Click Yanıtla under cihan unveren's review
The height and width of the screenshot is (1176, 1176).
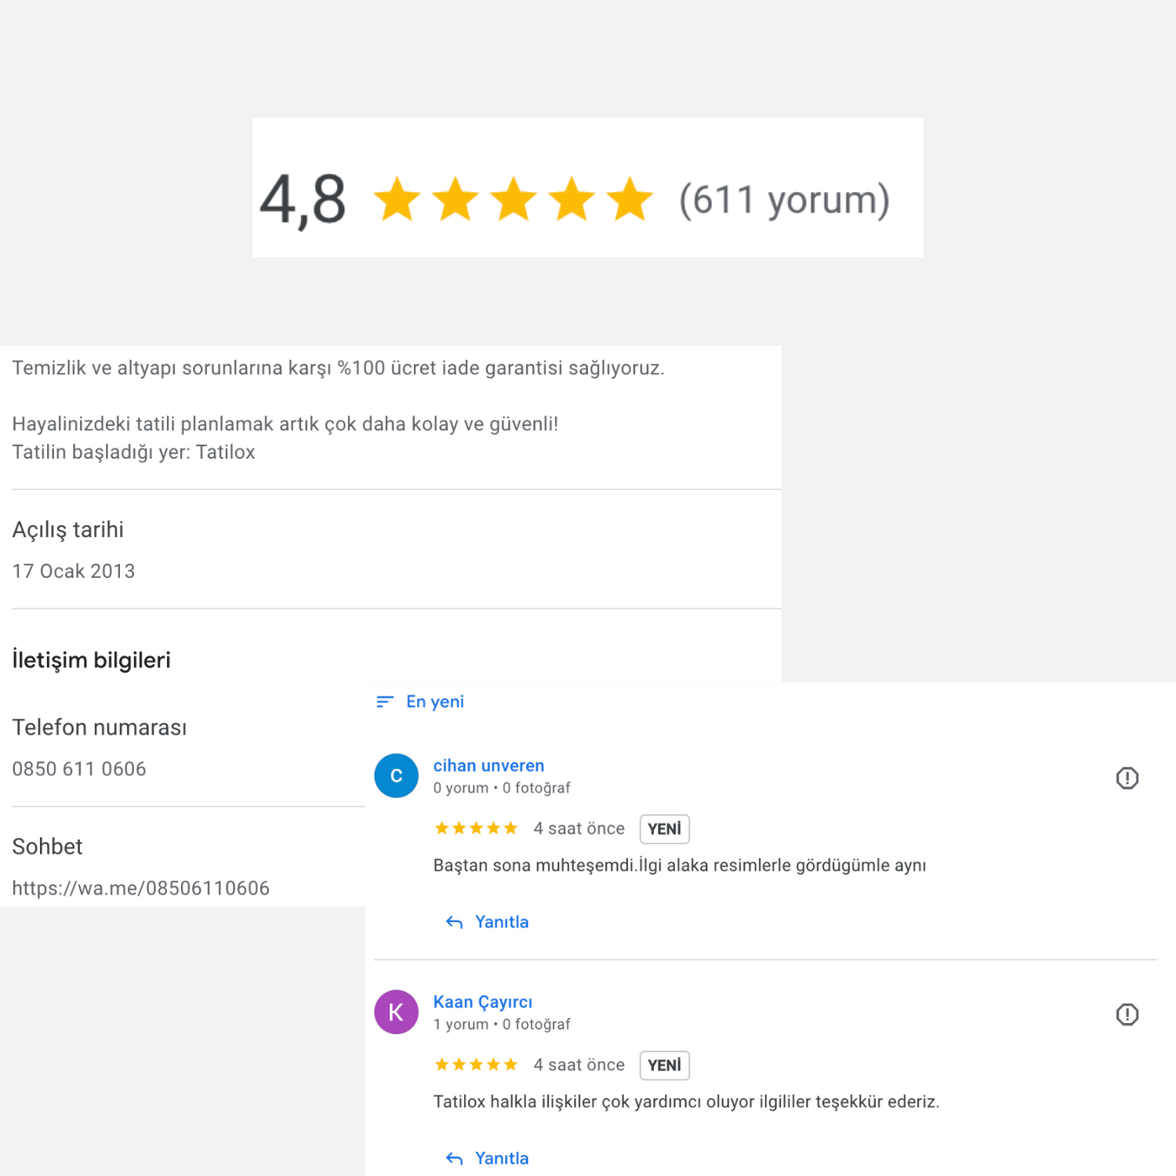pyautogui.click(x=501, y=922)
